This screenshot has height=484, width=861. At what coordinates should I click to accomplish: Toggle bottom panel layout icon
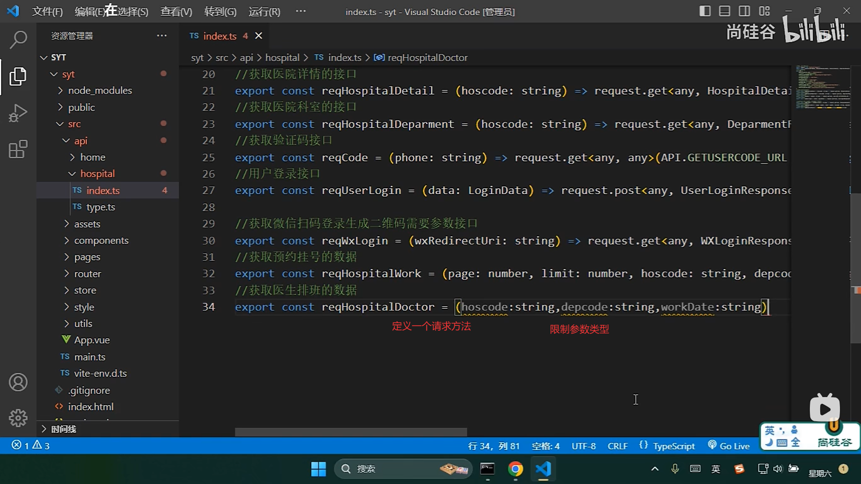(x=725, y=11)
